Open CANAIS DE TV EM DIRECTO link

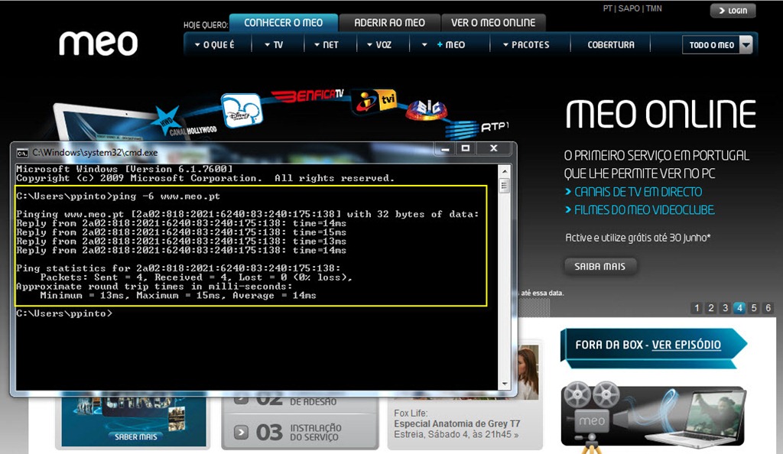click(x=638, y=192)
